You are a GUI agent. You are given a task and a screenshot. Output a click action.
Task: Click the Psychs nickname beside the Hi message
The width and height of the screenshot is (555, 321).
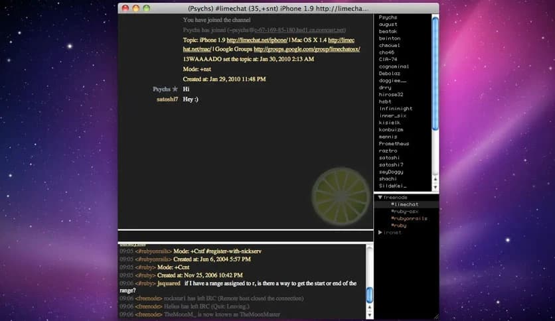[x=162, y=89]
